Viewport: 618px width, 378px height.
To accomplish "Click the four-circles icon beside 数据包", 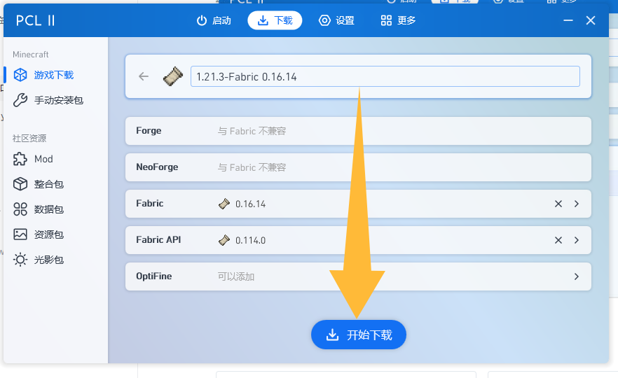I will (x=20, y=209).
